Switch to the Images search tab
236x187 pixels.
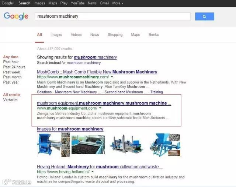tap(56, 35)
